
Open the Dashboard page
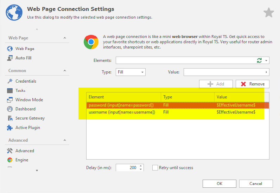(25, 109)
